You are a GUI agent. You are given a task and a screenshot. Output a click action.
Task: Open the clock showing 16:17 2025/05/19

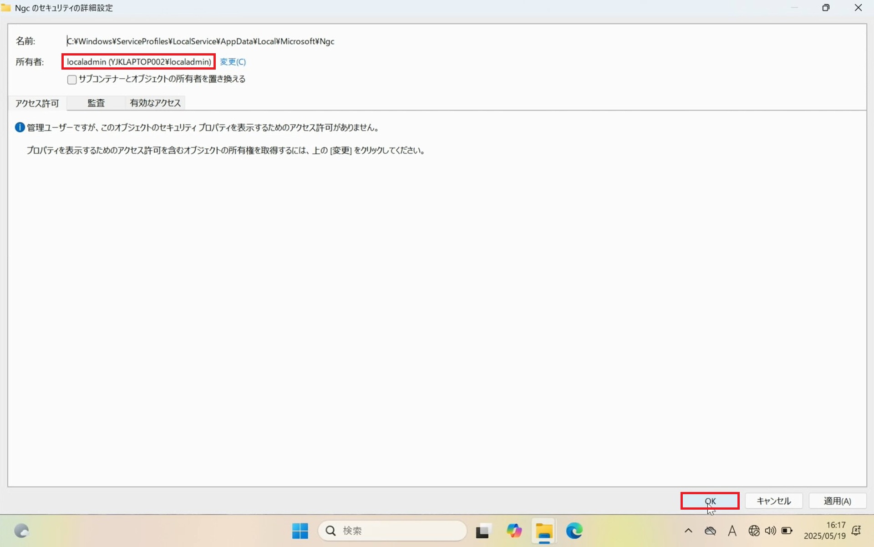click(x=824, y=531)
